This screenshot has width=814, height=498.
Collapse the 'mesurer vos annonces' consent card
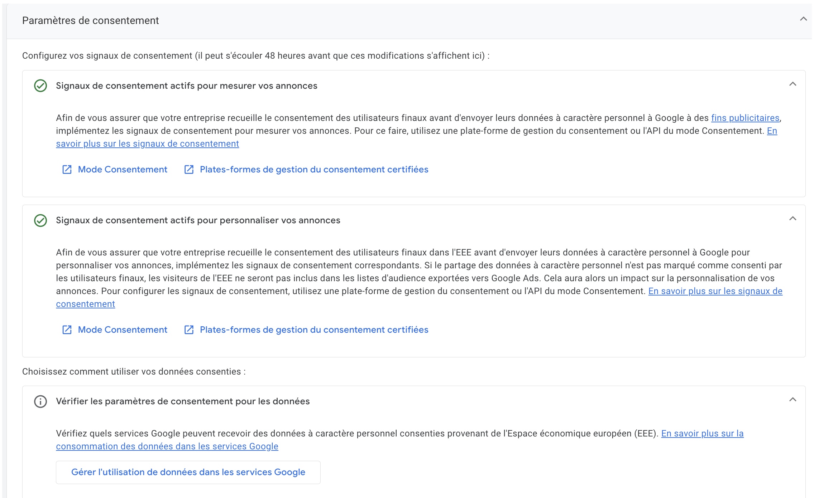pos(793,84)
